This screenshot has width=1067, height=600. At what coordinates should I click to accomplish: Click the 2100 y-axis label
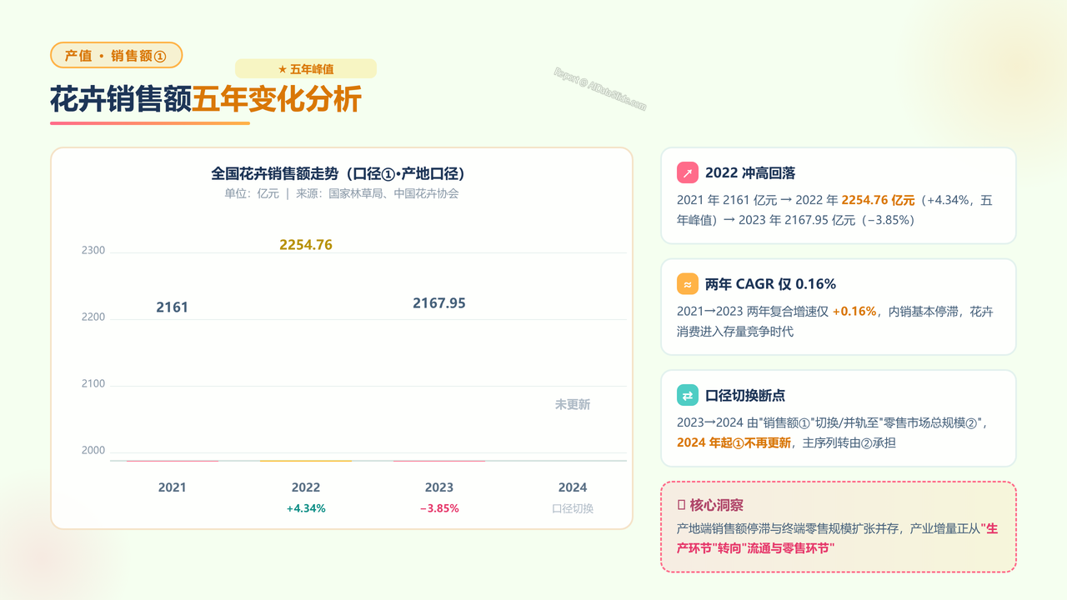coord(93,384)
